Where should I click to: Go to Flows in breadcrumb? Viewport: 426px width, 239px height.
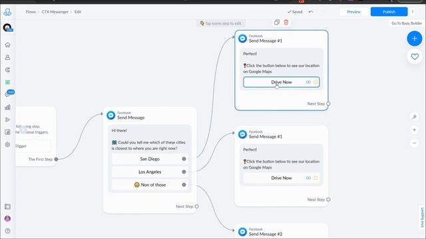click(31, 12)
